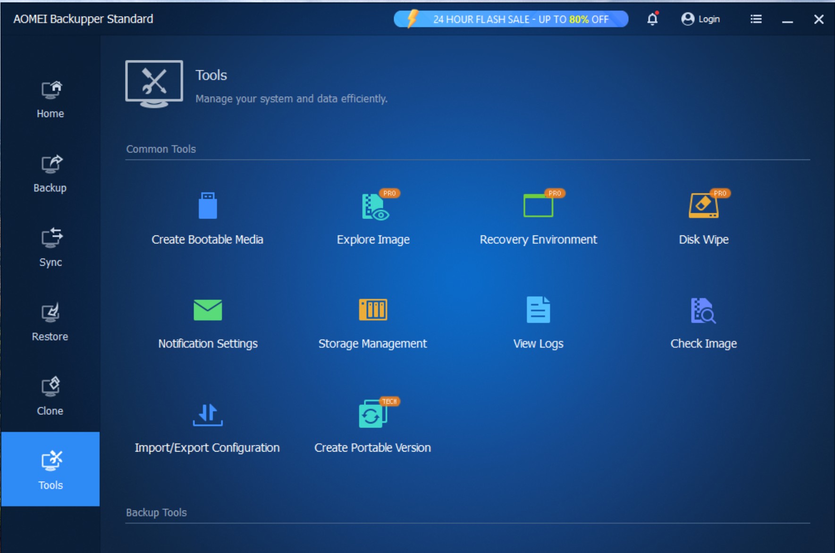Launch the Explore Image tool icon

(375, 206)
